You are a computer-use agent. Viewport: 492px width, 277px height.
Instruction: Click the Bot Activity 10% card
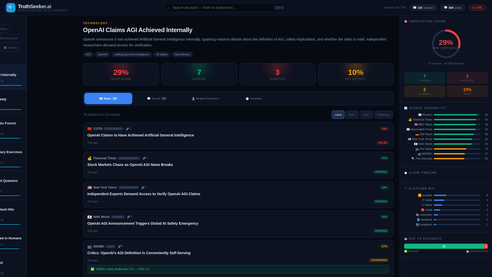pyautogui.click(x=356, y=74)
